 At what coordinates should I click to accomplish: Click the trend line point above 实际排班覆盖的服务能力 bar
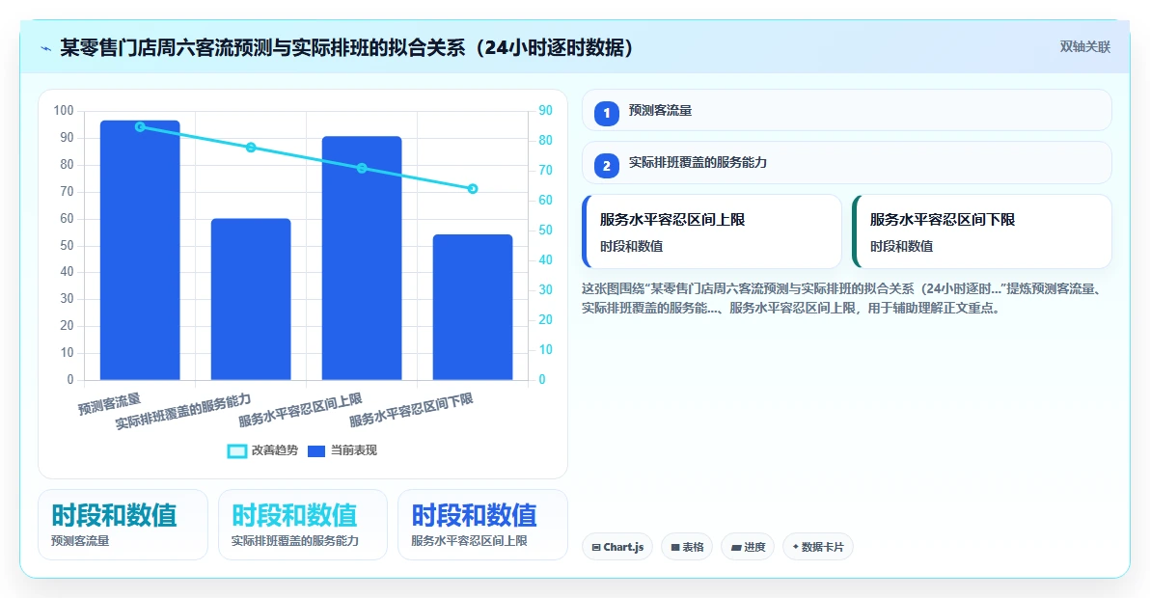(x=251, y=148)
